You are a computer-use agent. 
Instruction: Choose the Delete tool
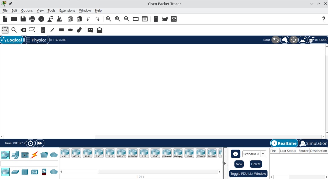(23, 30)
